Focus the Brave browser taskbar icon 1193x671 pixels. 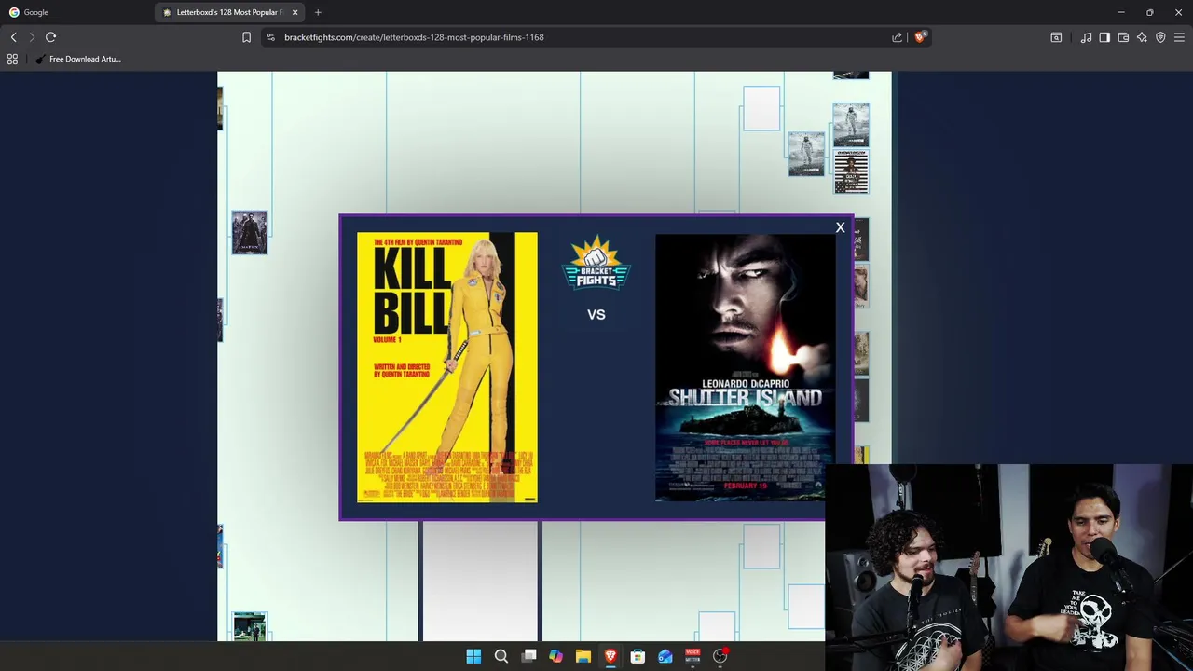pos(610,656)
